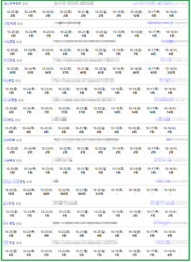Select the 131위 rank cell
Image resolution: width=191 pixels, height=262 pixels.
99,194
